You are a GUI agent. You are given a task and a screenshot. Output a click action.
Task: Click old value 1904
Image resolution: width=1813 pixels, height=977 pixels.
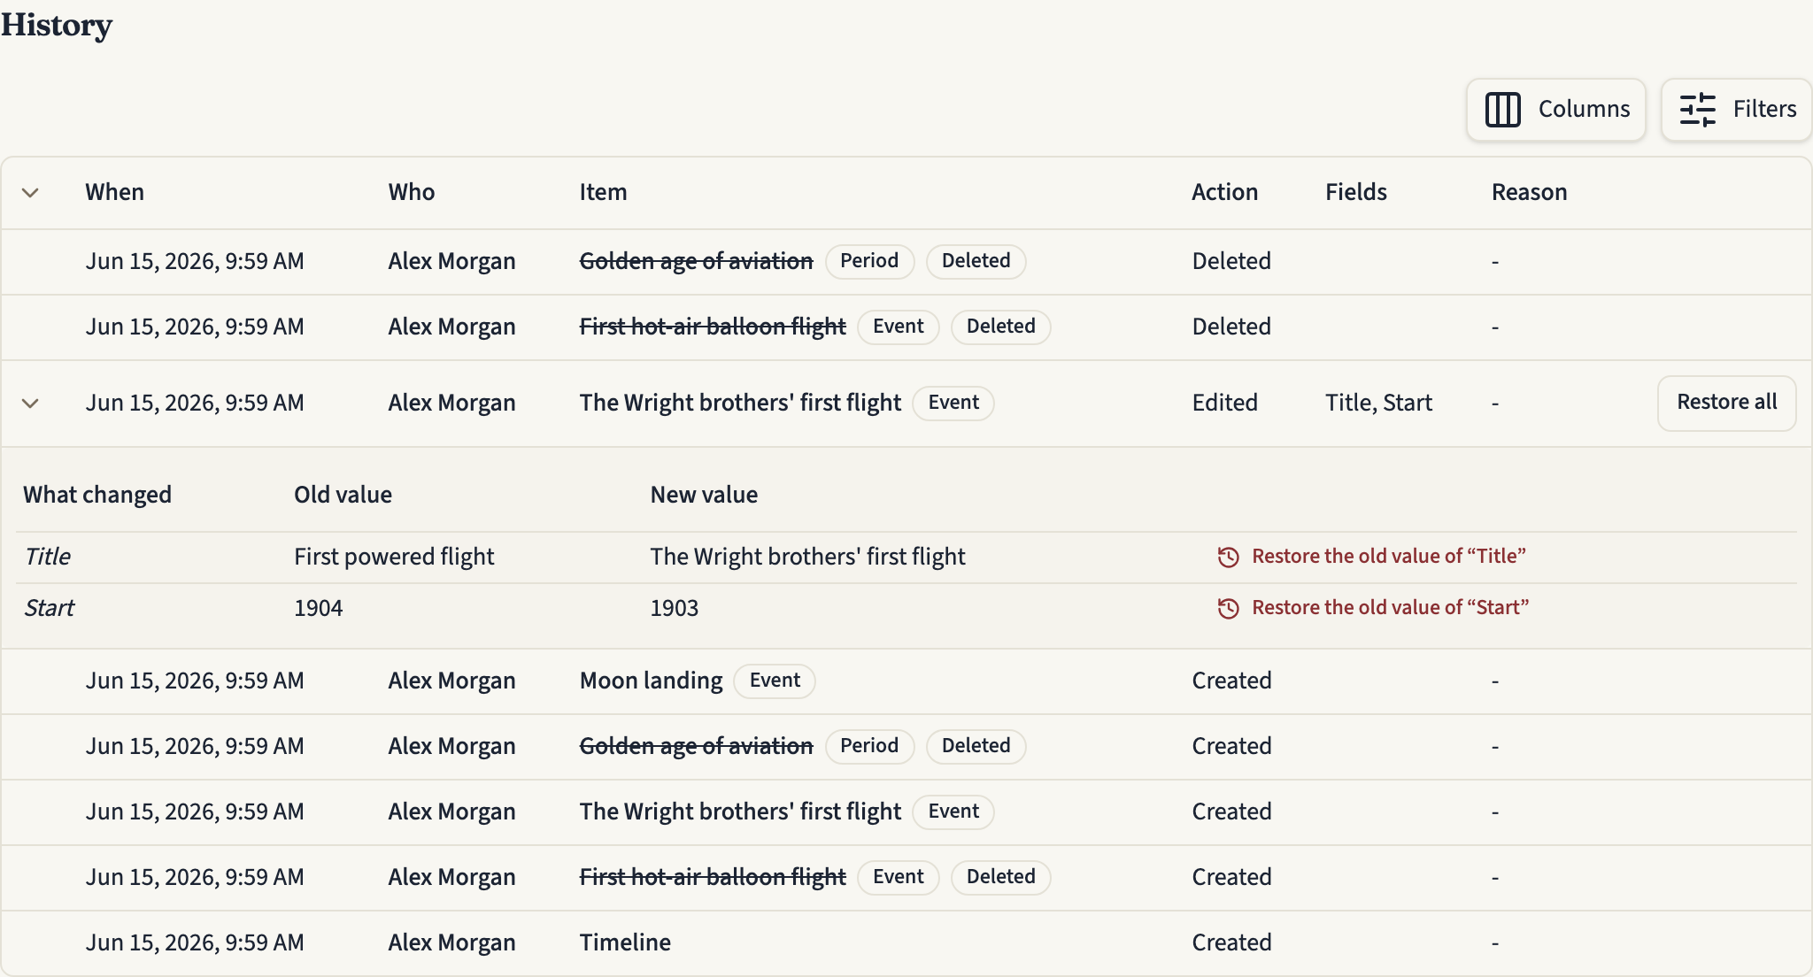pyautogui.click(x=318, y=608)
